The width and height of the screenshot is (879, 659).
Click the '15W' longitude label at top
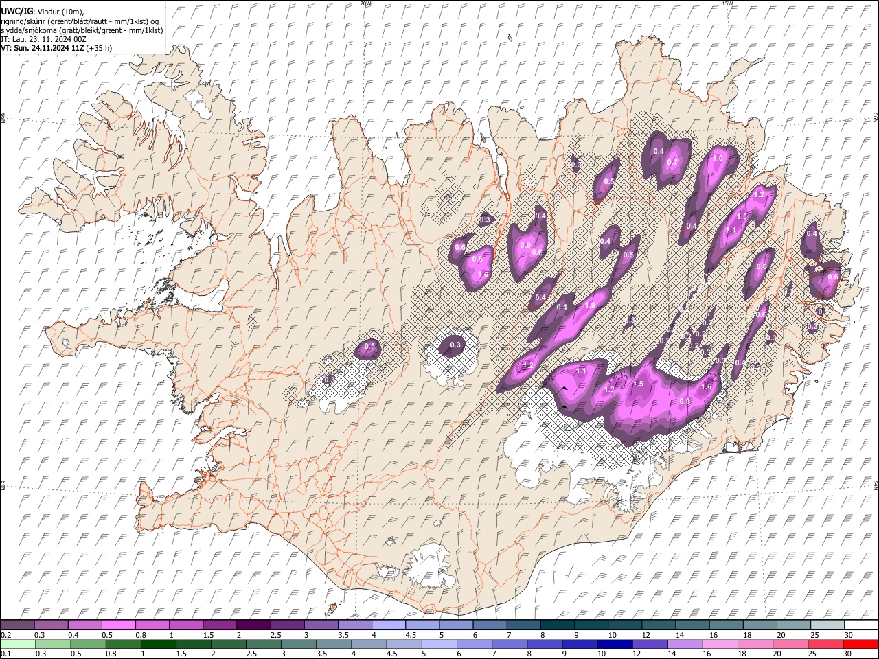pos(727,3)
